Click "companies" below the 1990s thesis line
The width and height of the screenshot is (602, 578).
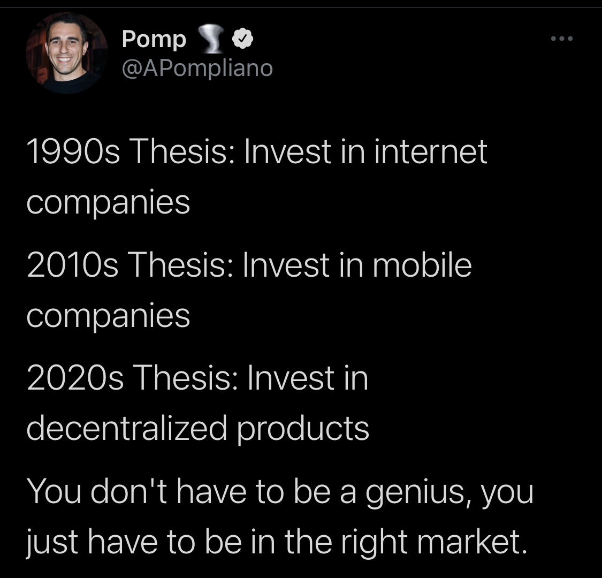click(108, 203)
